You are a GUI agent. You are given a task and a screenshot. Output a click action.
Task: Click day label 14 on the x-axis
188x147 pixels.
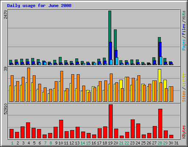83,143
